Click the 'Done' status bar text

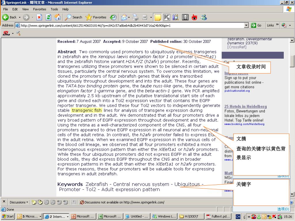point(10,209)
